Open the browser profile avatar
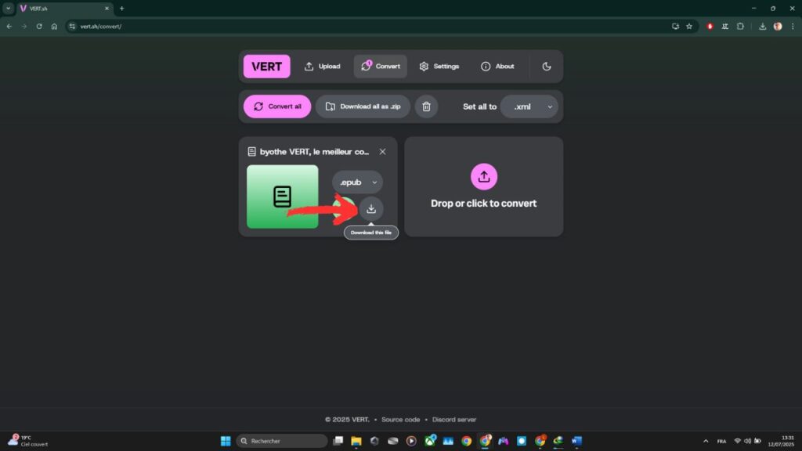The image size is (802, 451). tap(778, 27)
